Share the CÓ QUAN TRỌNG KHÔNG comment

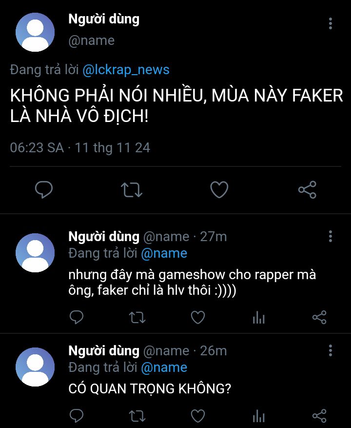[319, 416]
